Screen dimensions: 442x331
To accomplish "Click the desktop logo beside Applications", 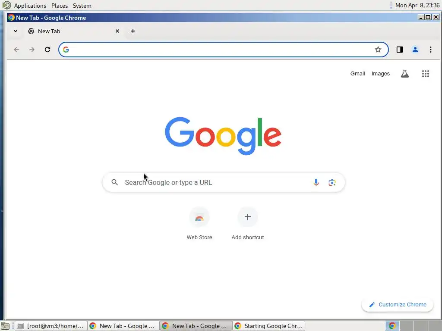I will click(6, 5).
